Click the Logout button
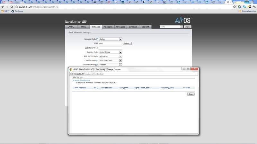 tap(188, 27)
